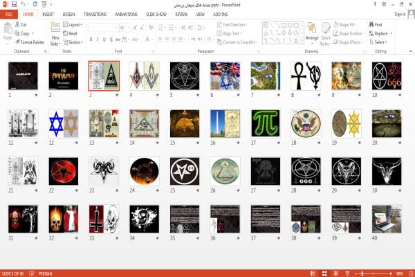Open the FILE tab
This screenshot has width=415, height=277.
(9, 15)
